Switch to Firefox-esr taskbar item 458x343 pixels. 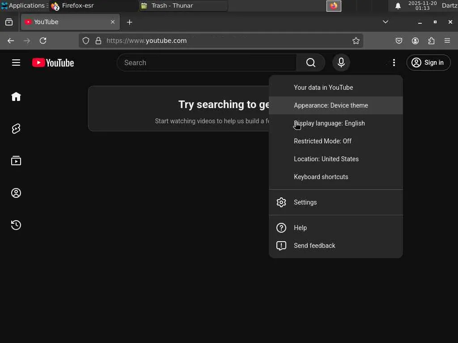pos(93,5)
